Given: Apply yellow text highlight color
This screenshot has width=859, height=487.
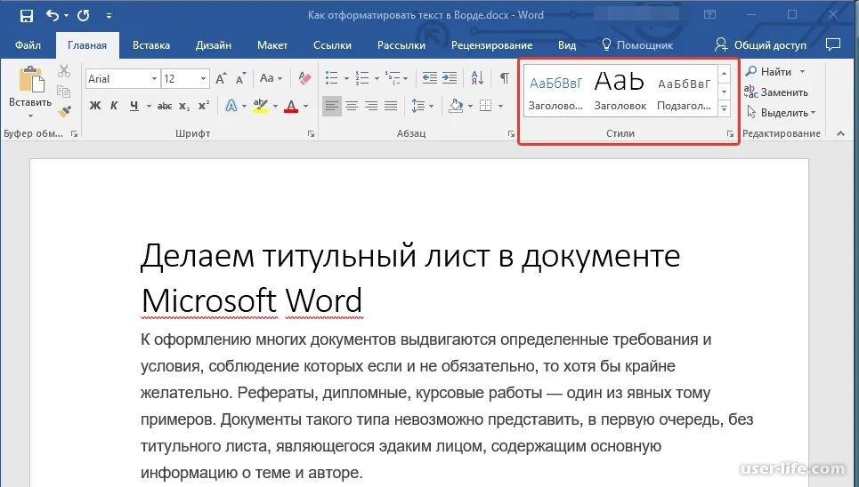Looking at the screenshot, I should tap(261, 106).
